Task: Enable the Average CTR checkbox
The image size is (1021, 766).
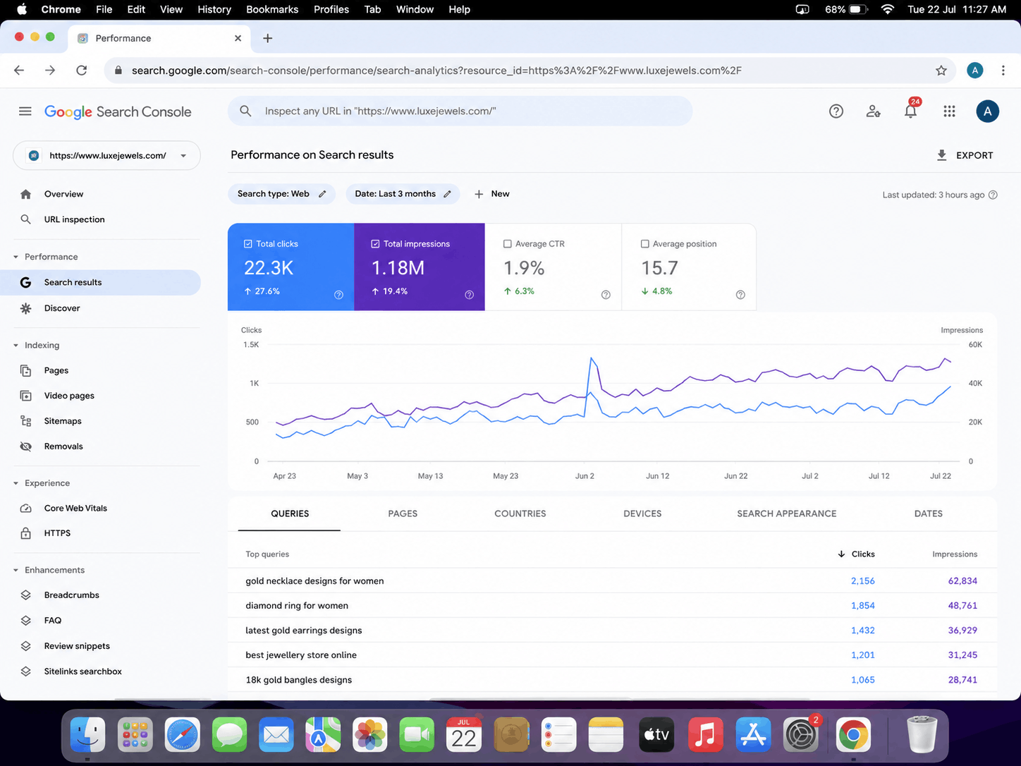Action: pyautogui.click(x=507, y=244)
